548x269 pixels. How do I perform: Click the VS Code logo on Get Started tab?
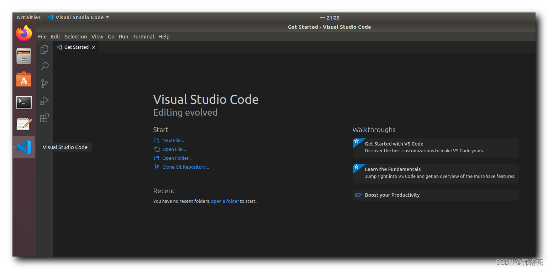pos(59,47)
